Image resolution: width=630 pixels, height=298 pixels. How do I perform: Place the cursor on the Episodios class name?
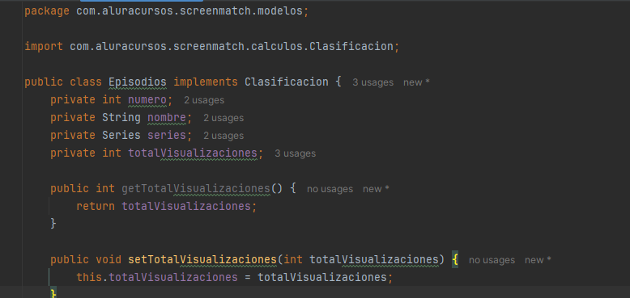138,82
